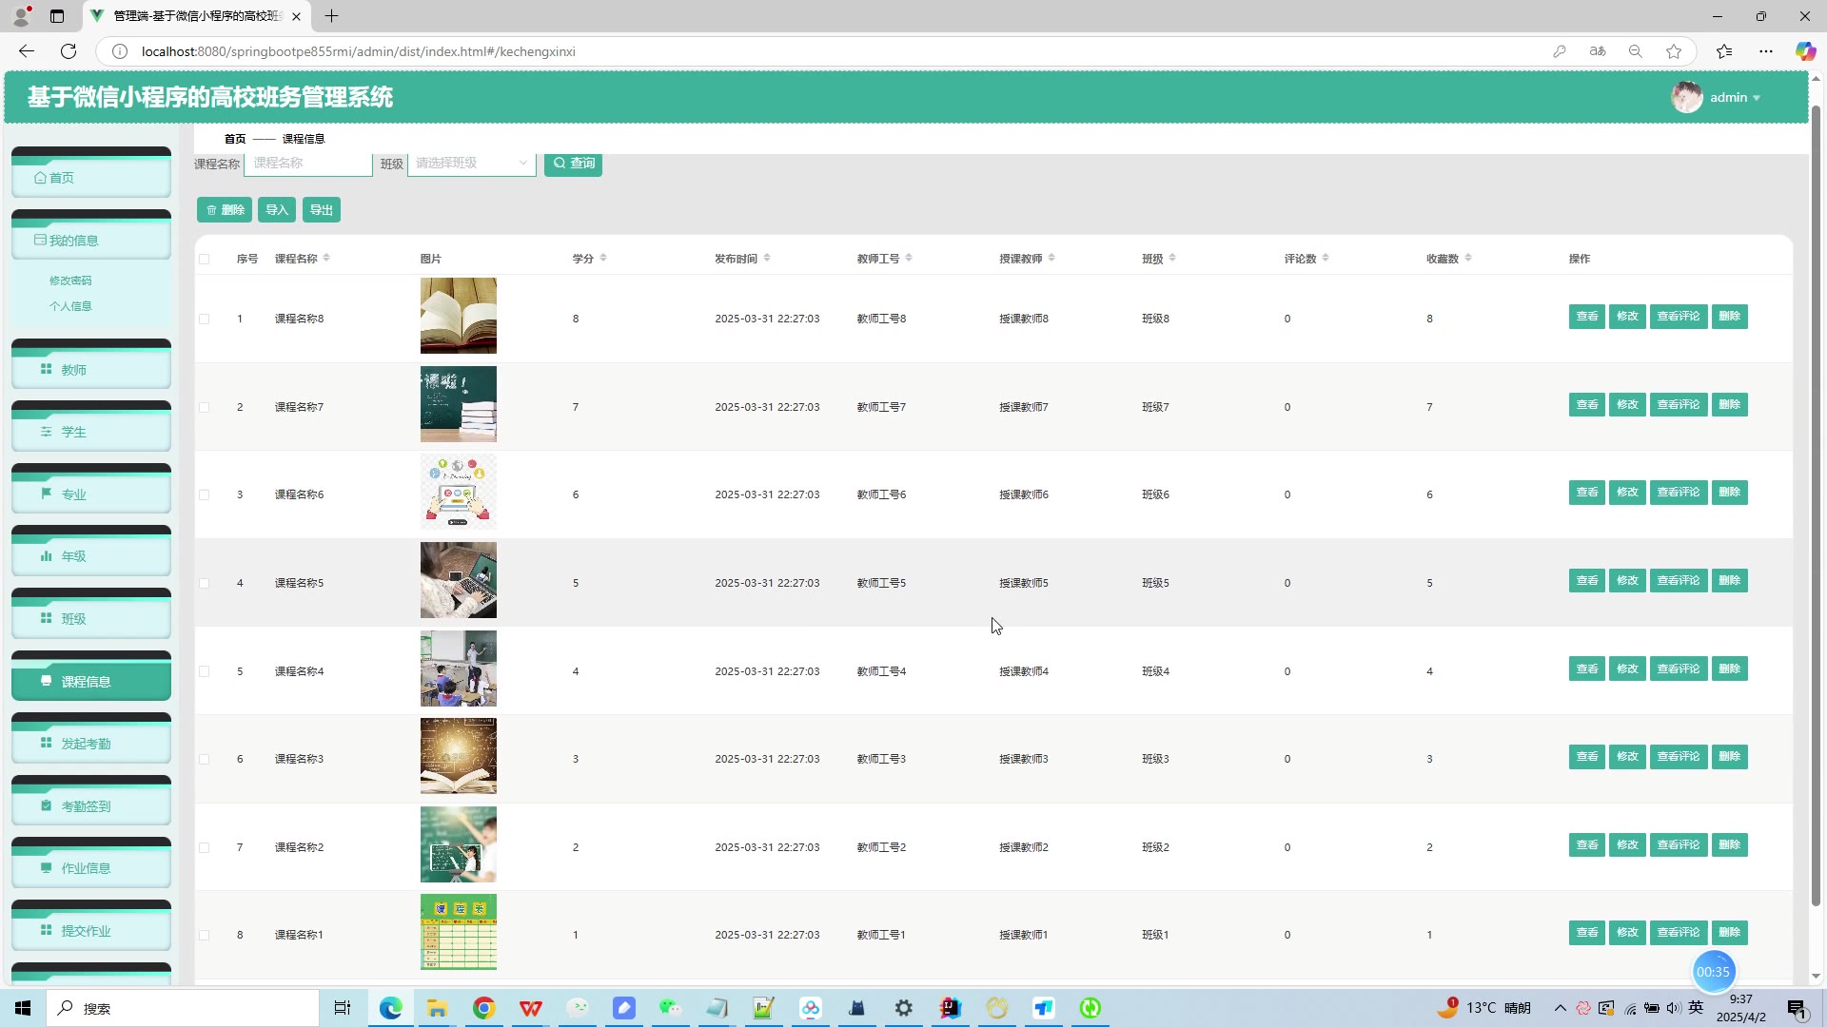Image resolution: width=1827 pixels, height=1027 pixels.
Task: Click the 课程名称 search input field
Action: point(307,164)
